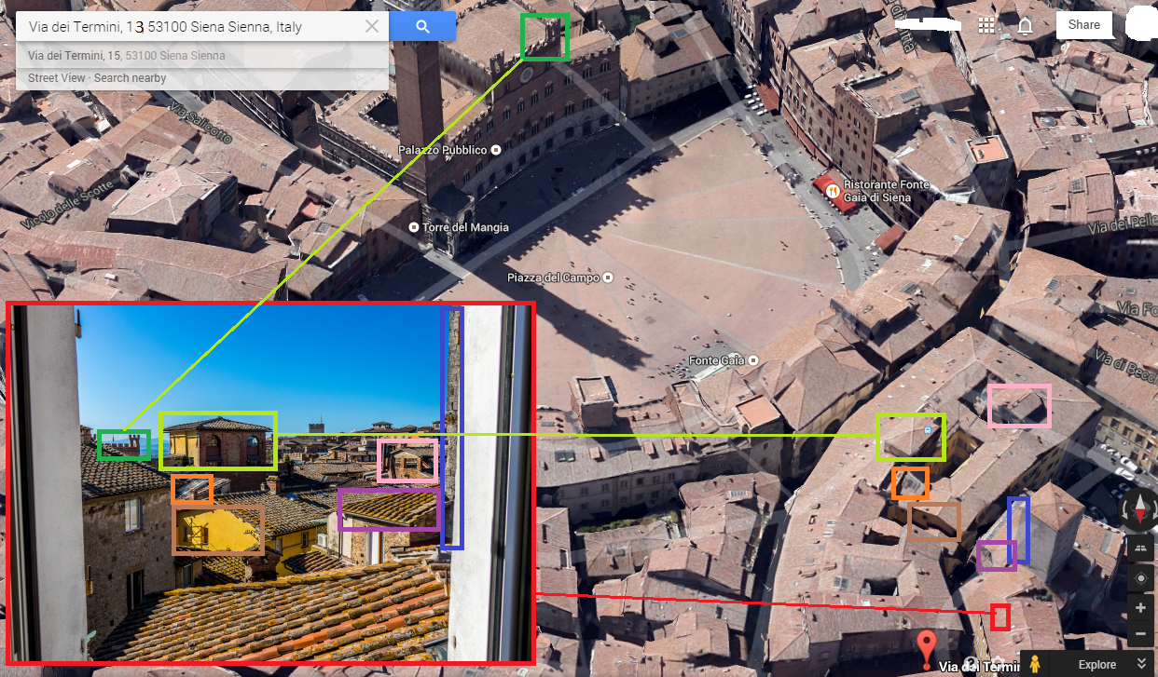This screenshot has width=1158, height=677.
Task: Zoom out with the minus button
Action: pyautogui.click(x=1139, y=634)
